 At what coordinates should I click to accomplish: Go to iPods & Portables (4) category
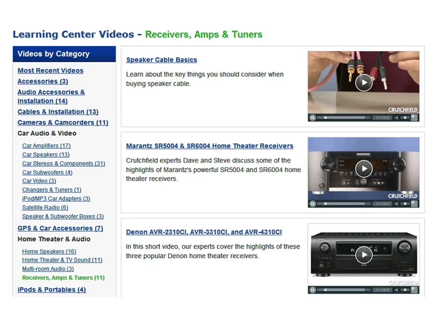[51, 289]
